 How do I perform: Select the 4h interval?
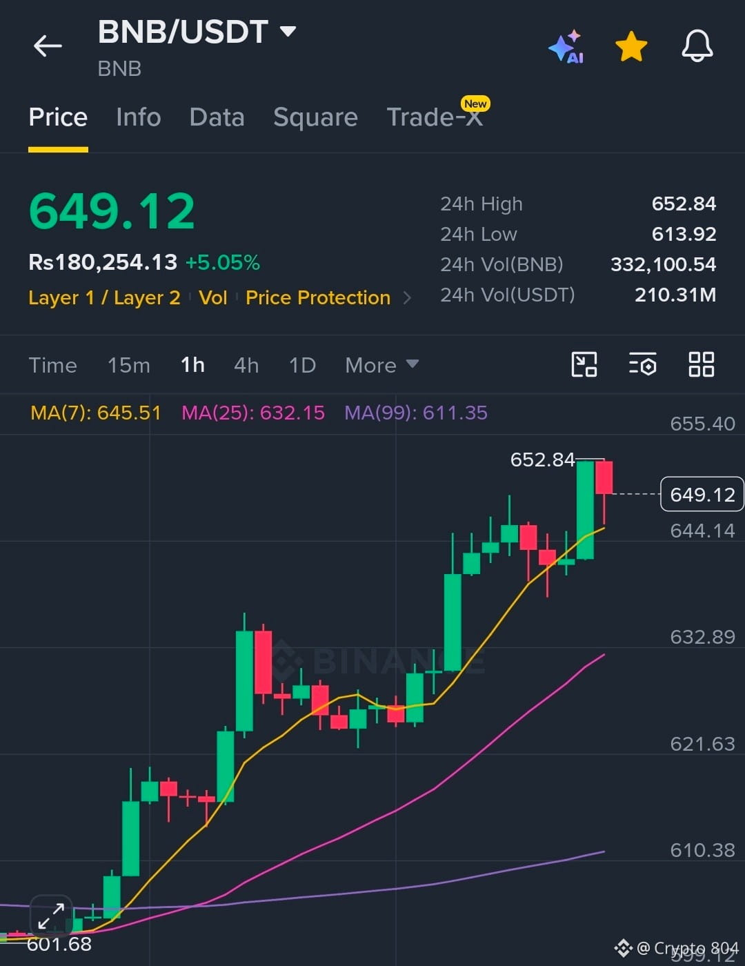coord(246,365)
